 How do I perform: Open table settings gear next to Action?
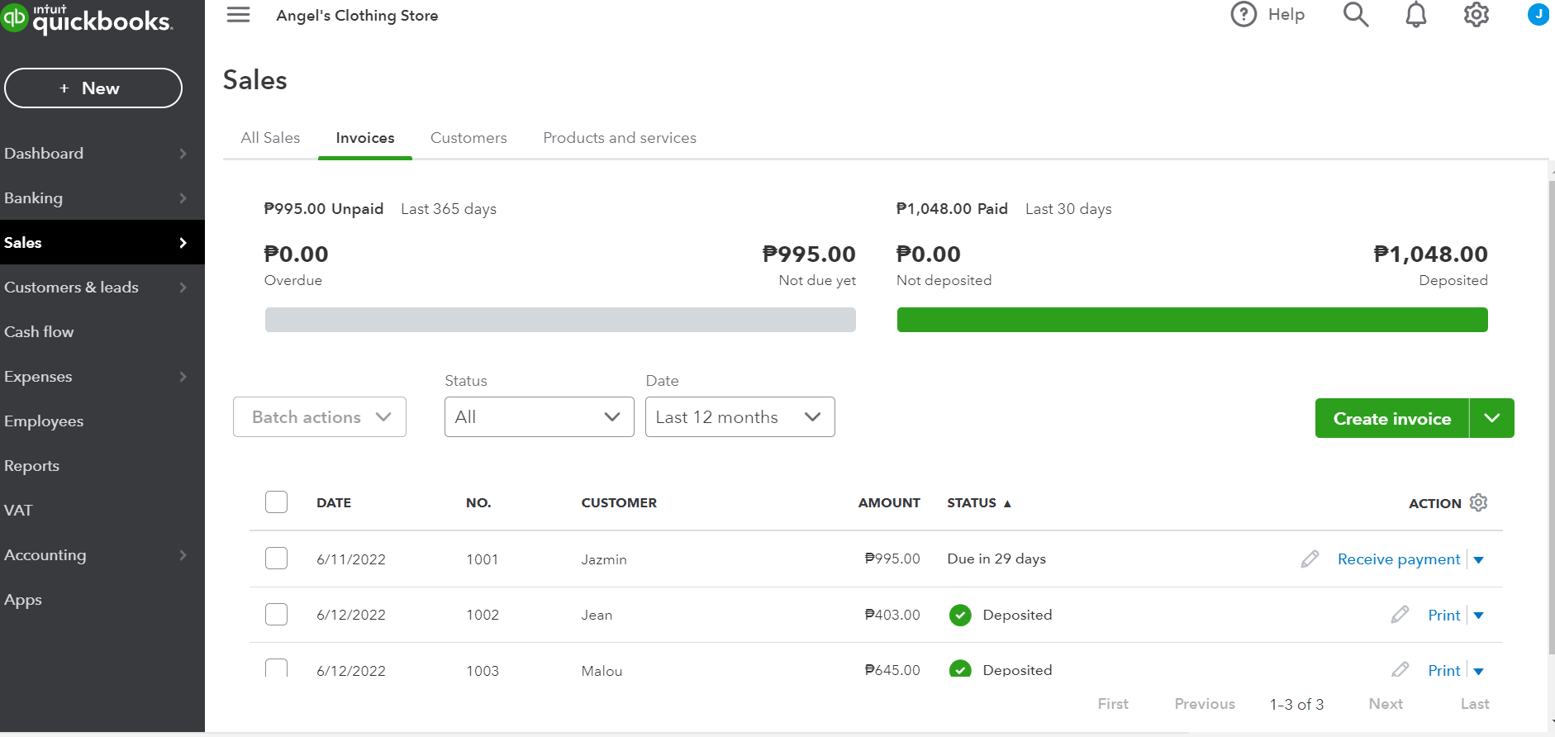point(1479,502)
